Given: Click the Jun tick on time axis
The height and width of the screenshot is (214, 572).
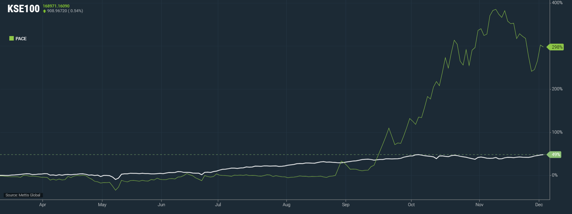Looking at the screenshot, I should pyautogui.click(x=161, y=205).
